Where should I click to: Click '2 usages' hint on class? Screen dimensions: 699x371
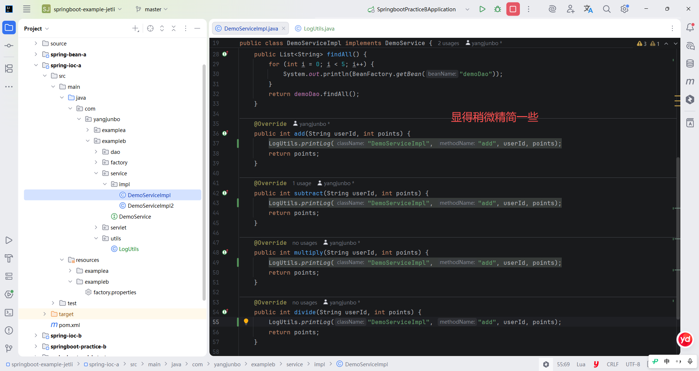tap(449, 43)
